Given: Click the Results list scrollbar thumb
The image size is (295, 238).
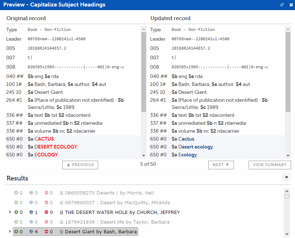Looking at the screenshot, I should click(x=287, y=196).
